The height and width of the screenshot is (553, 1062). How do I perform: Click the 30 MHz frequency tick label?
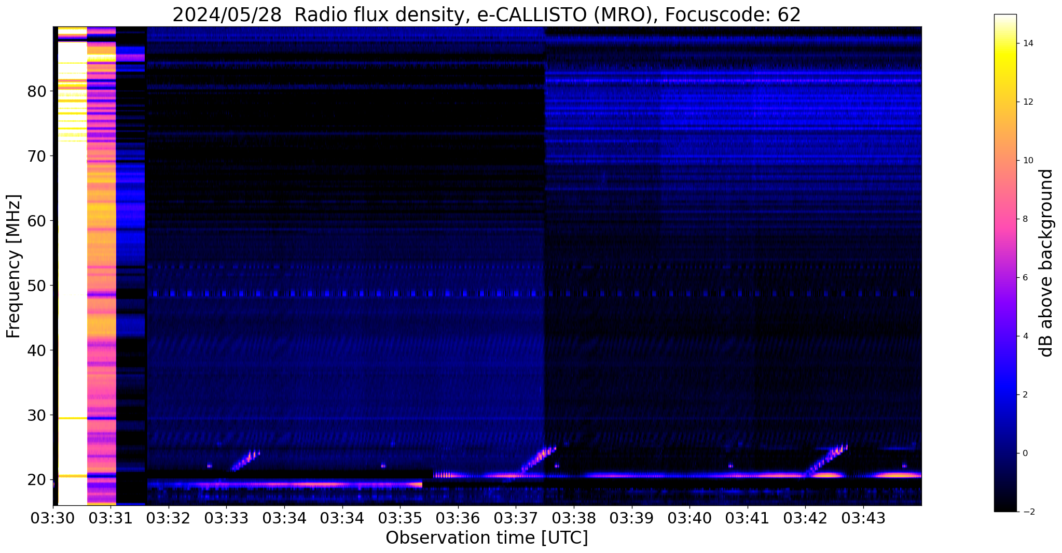(36, 415)
